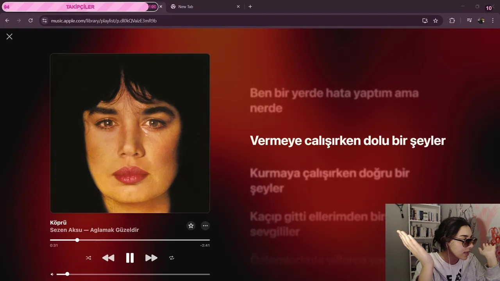
Task: Open the Chrome three-dot menu
Action: click(493, 21)
